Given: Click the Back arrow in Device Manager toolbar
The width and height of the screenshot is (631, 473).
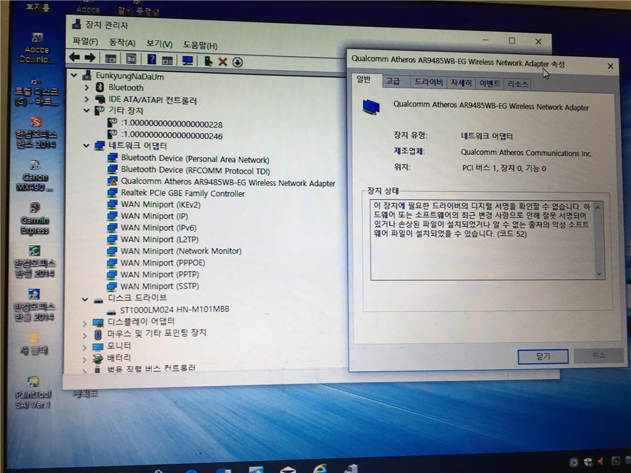Looking at the screenshot, I should (75, 57).
